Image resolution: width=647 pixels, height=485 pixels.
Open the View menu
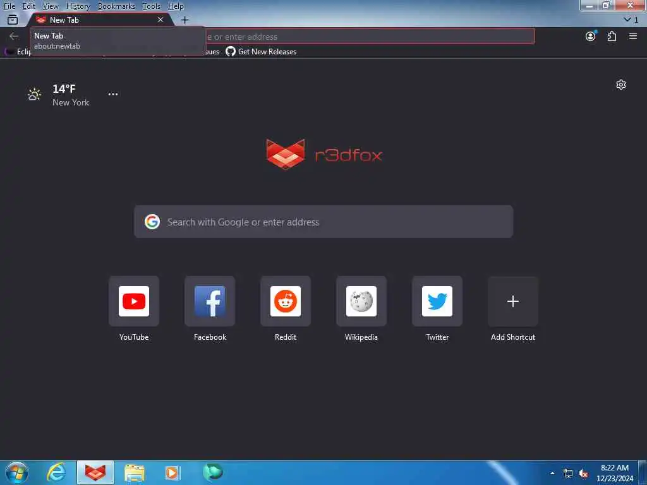pos(51,6)
